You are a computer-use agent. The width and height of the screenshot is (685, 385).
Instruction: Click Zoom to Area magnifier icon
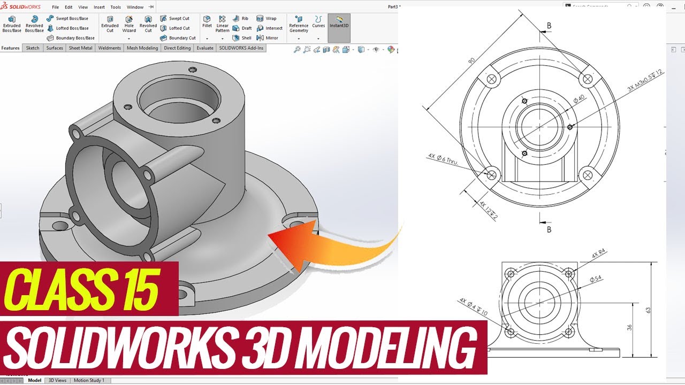307,50
